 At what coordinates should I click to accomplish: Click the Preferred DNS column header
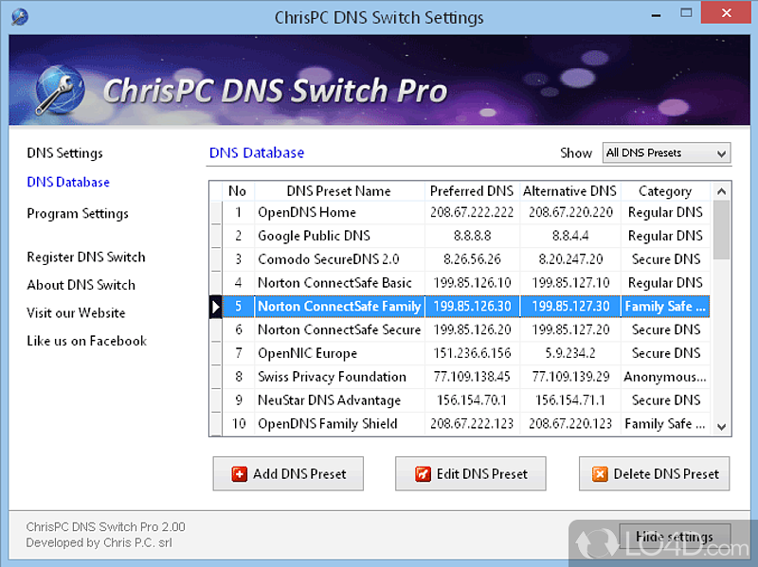pyautogui.click(x=472, y=191)
